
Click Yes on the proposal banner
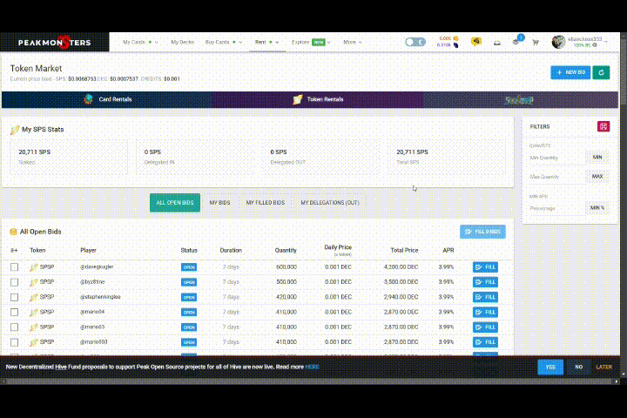pos(550,367)
